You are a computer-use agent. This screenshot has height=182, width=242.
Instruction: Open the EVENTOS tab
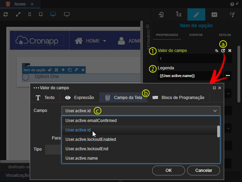pos(196,35)
